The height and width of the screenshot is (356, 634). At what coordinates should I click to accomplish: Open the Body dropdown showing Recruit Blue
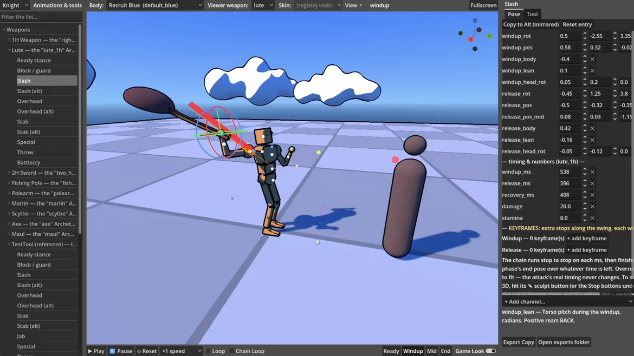click(x=156, y=5)
